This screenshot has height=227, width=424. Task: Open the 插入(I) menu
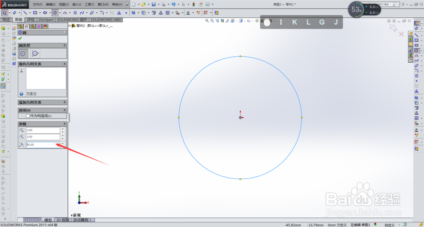[77, 4]
